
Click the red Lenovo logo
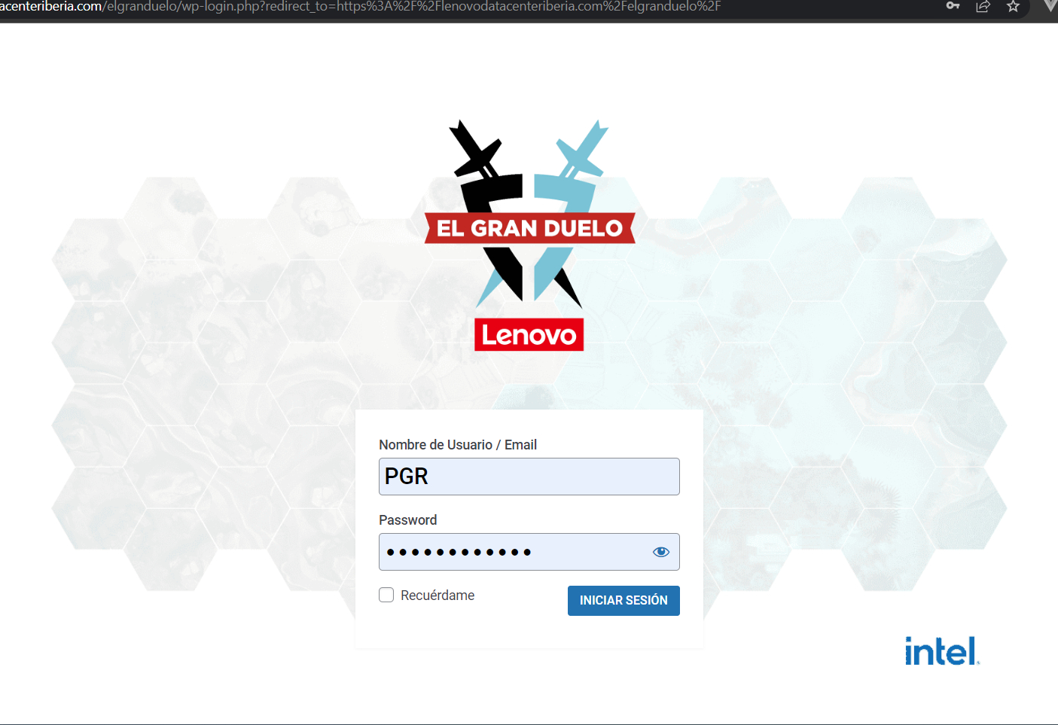click(x=529, y=335)
